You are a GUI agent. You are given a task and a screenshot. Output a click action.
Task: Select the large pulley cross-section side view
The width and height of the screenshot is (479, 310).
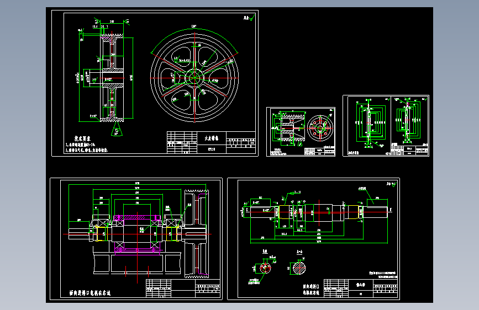(x=112, y=78)
